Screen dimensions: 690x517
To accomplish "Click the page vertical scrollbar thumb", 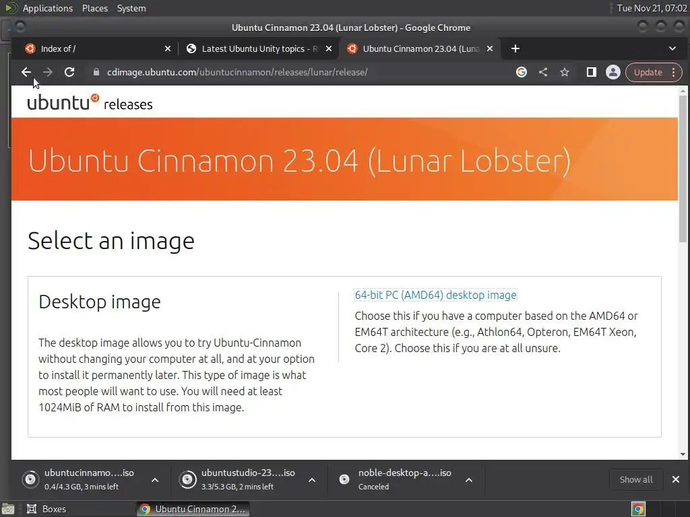I will click(x=683, y=169).
